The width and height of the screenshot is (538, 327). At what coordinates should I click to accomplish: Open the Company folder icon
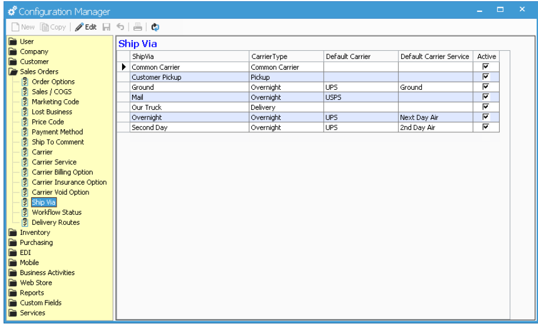click(13, 51)
